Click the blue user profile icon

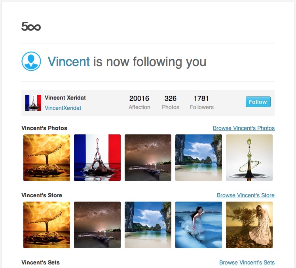[31, 62]
